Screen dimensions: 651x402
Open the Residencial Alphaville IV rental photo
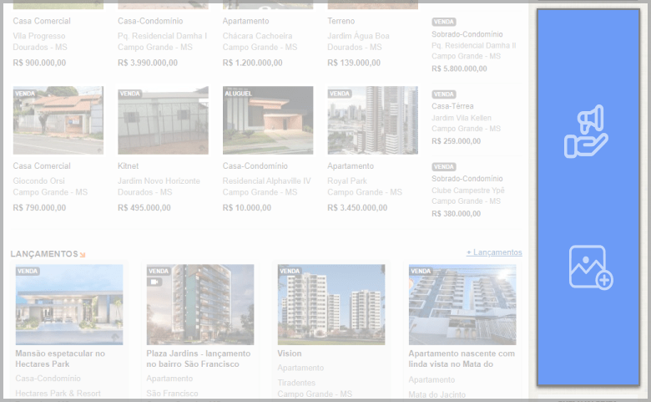point(268,120)
